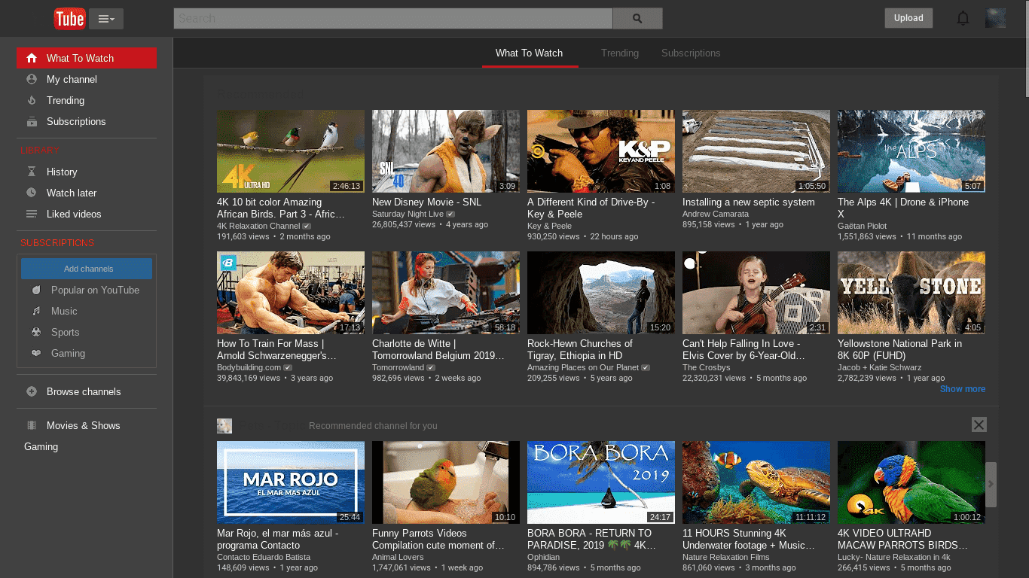Open the Funny Parrots video thumbnail
This screenshot has width=1029, height=578.
coord(446,482)
